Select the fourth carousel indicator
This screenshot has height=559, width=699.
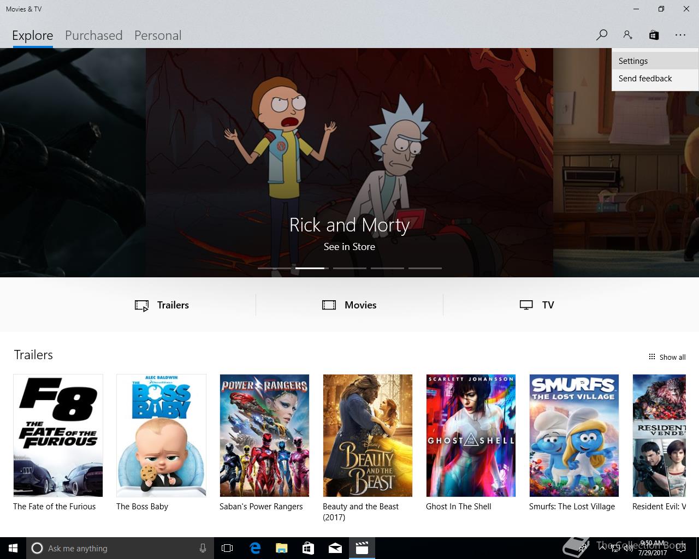click(x=387, y=268)
